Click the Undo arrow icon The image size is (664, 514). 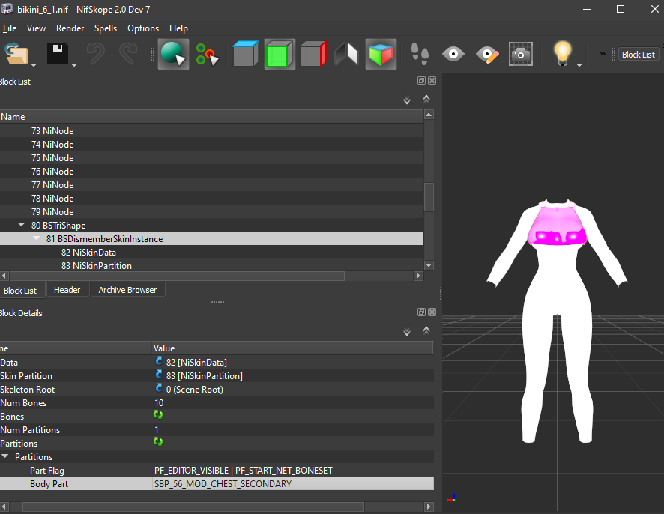click(96, 54)
